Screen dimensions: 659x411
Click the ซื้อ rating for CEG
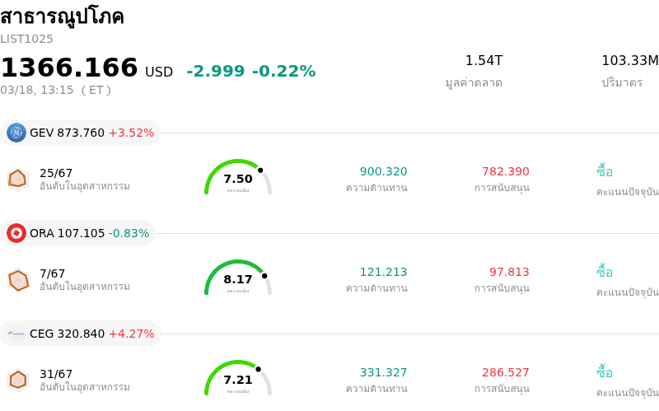point(605,372)
